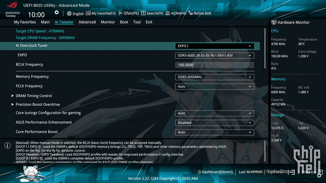Click the Qfan fan icon

(x=120, y=13)
